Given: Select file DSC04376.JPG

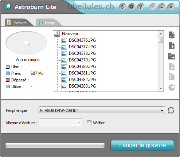Looking at the screenshot, I should pyautogui.click(x=82, y=40).
